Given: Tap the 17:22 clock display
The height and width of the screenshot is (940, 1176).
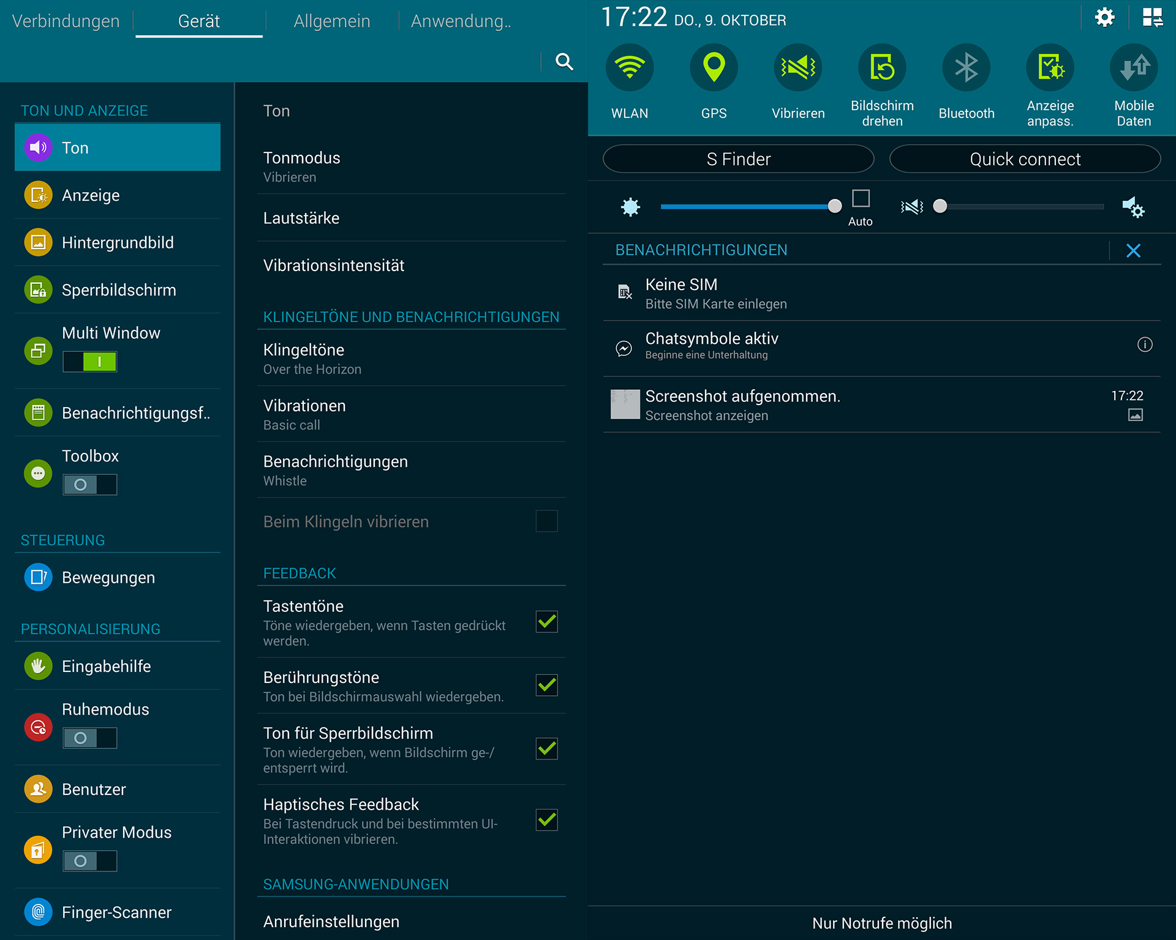Looking at the screenshot, I should 633,17.
